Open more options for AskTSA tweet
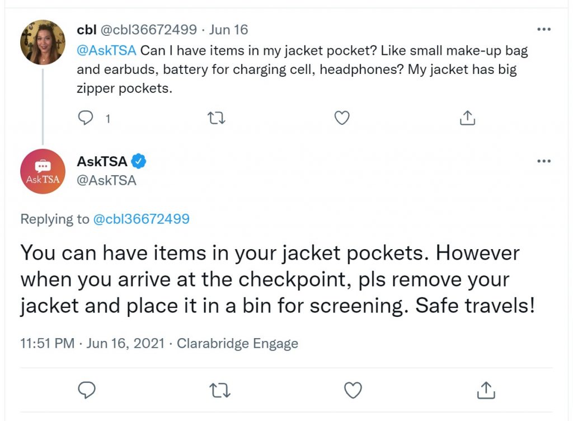This screenshot has width=573, height=421. tap(544, 161)
